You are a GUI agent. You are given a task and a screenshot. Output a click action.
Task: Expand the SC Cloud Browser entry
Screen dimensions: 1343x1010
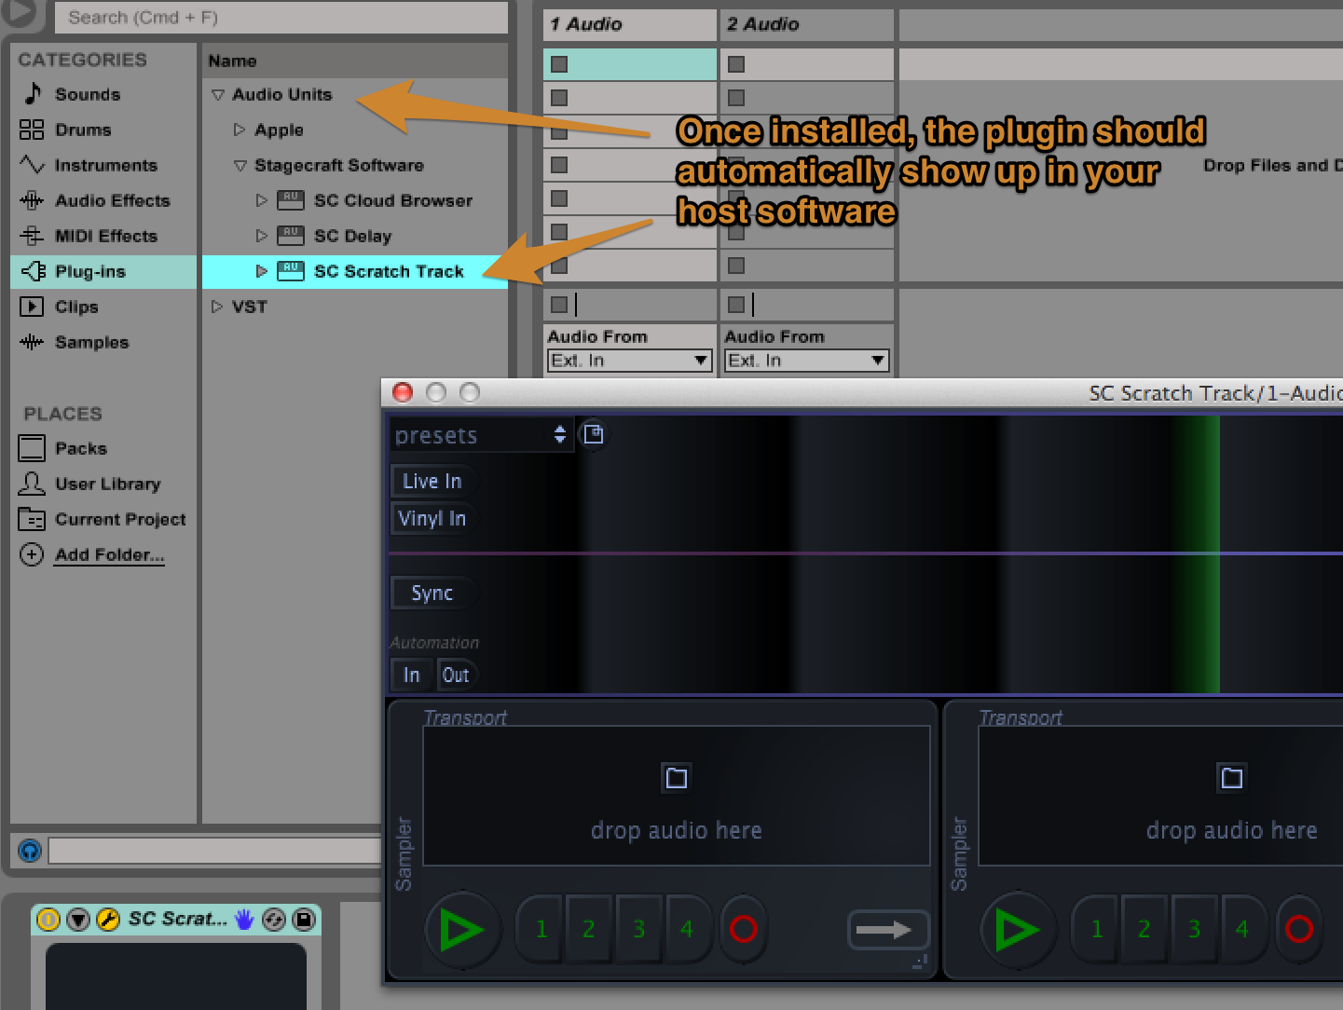(262, 200)
